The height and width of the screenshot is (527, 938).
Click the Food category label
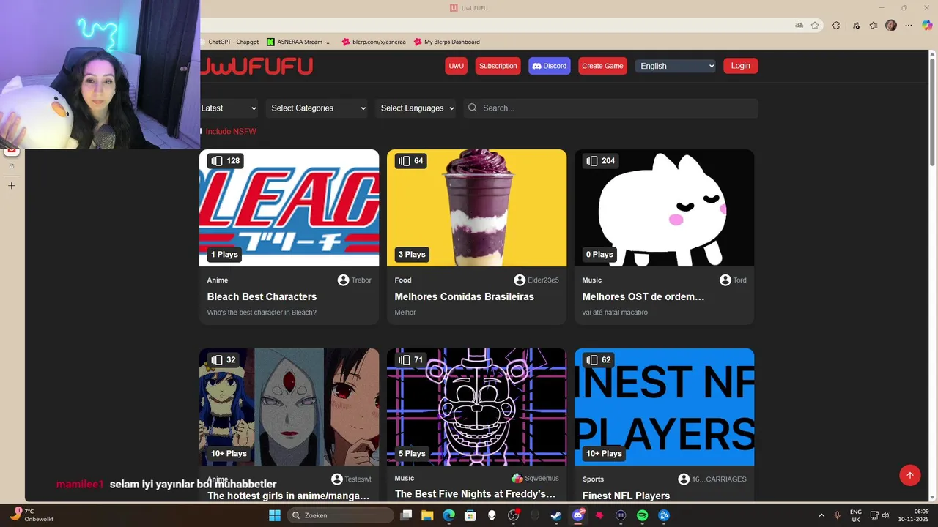point(403,280)
